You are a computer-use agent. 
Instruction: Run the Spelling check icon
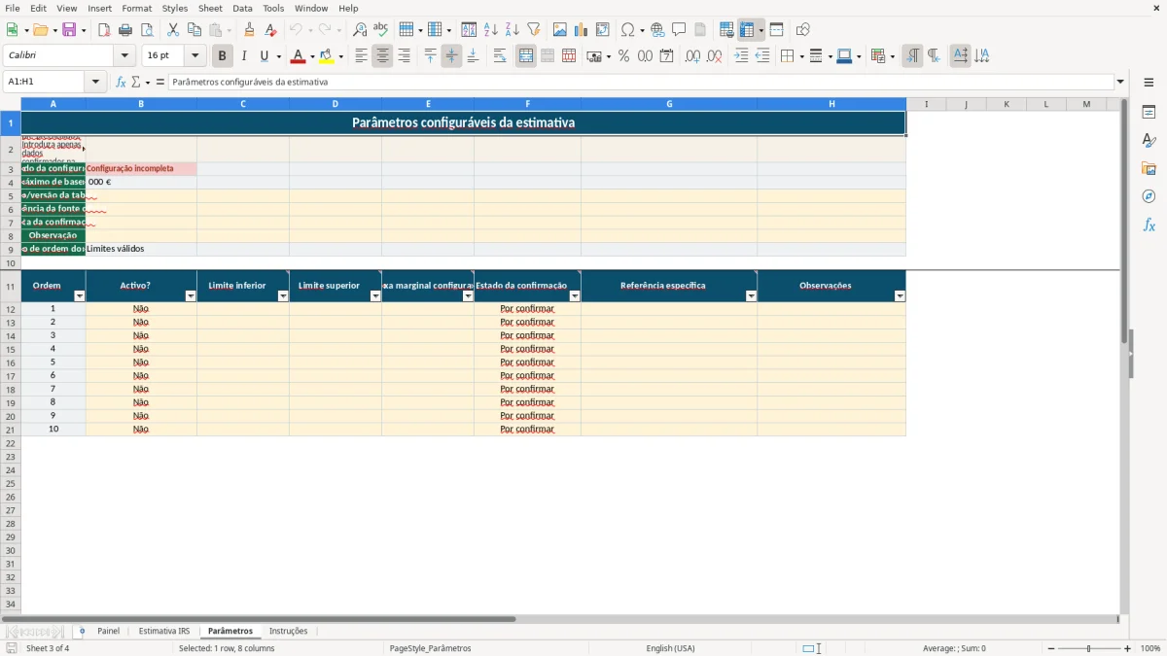click(381, 30)
